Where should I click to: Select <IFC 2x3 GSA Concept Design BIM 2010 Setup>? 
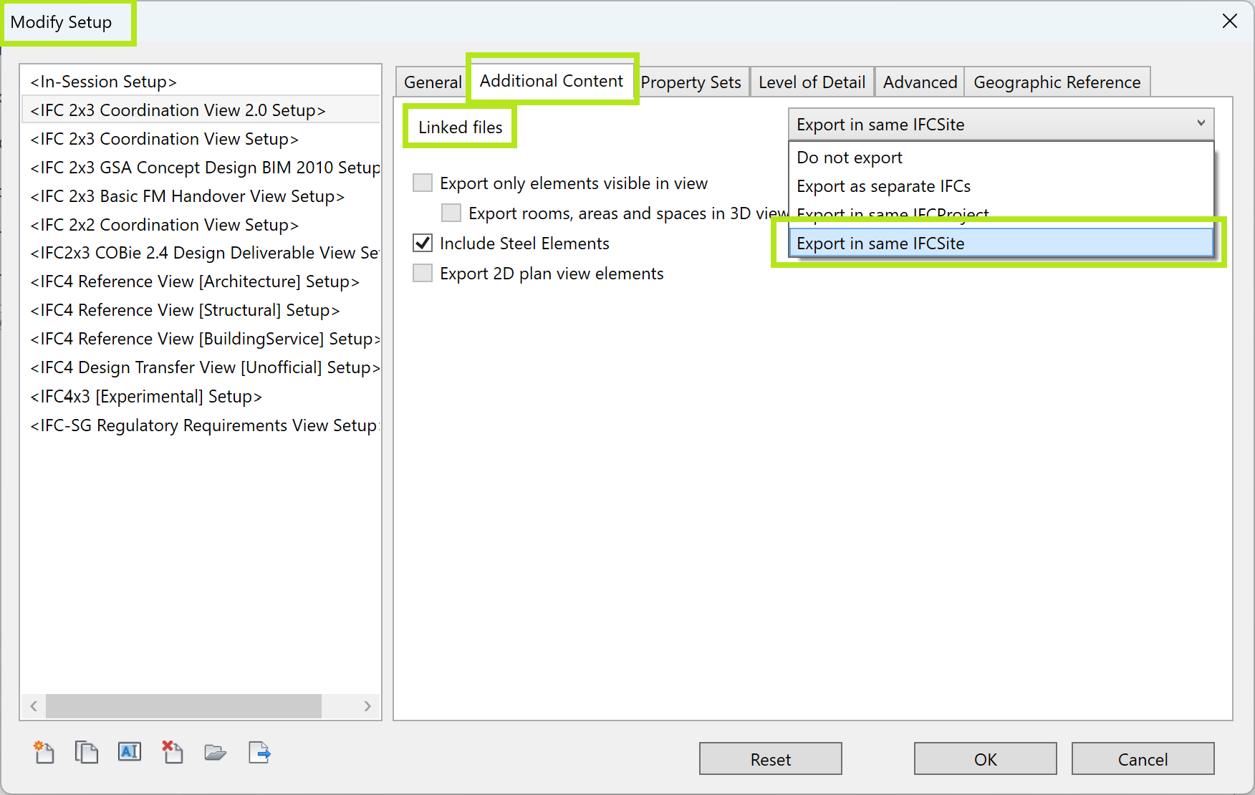point(201,168)
